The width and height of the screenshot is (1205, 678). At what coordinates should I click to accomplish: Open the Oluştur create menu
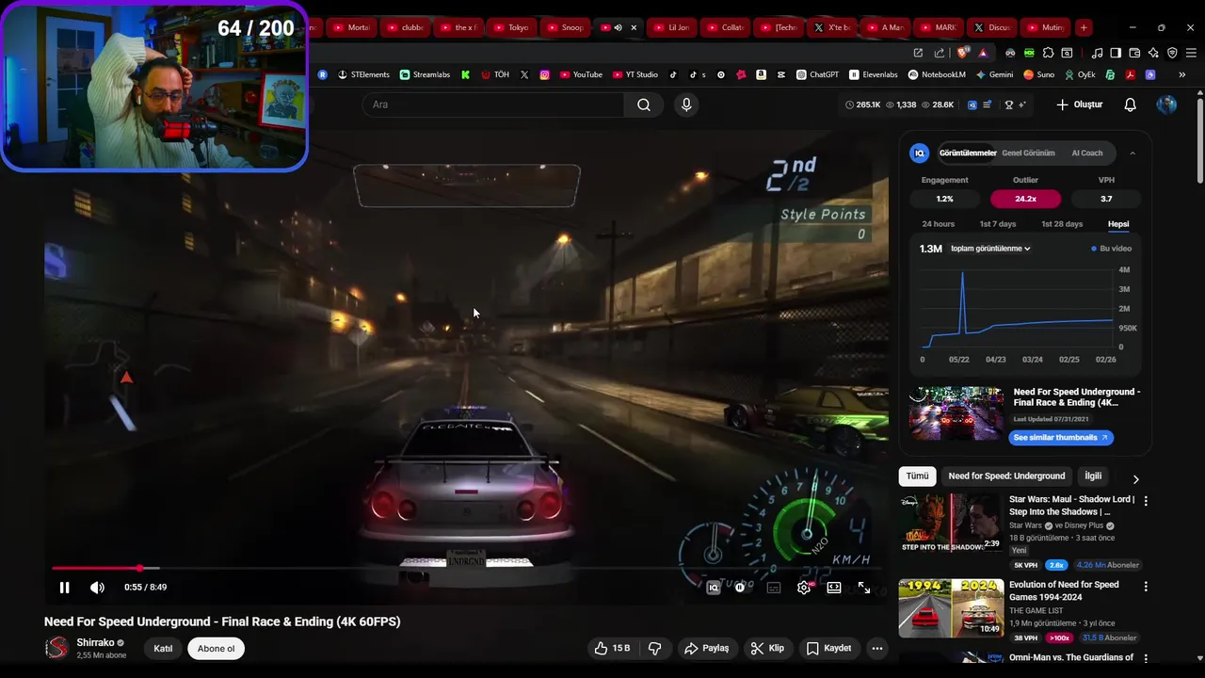coord(1079,105)
